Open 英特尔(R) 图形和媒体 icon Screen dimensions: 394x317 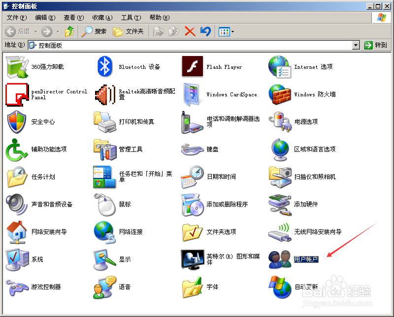(192, 259)
